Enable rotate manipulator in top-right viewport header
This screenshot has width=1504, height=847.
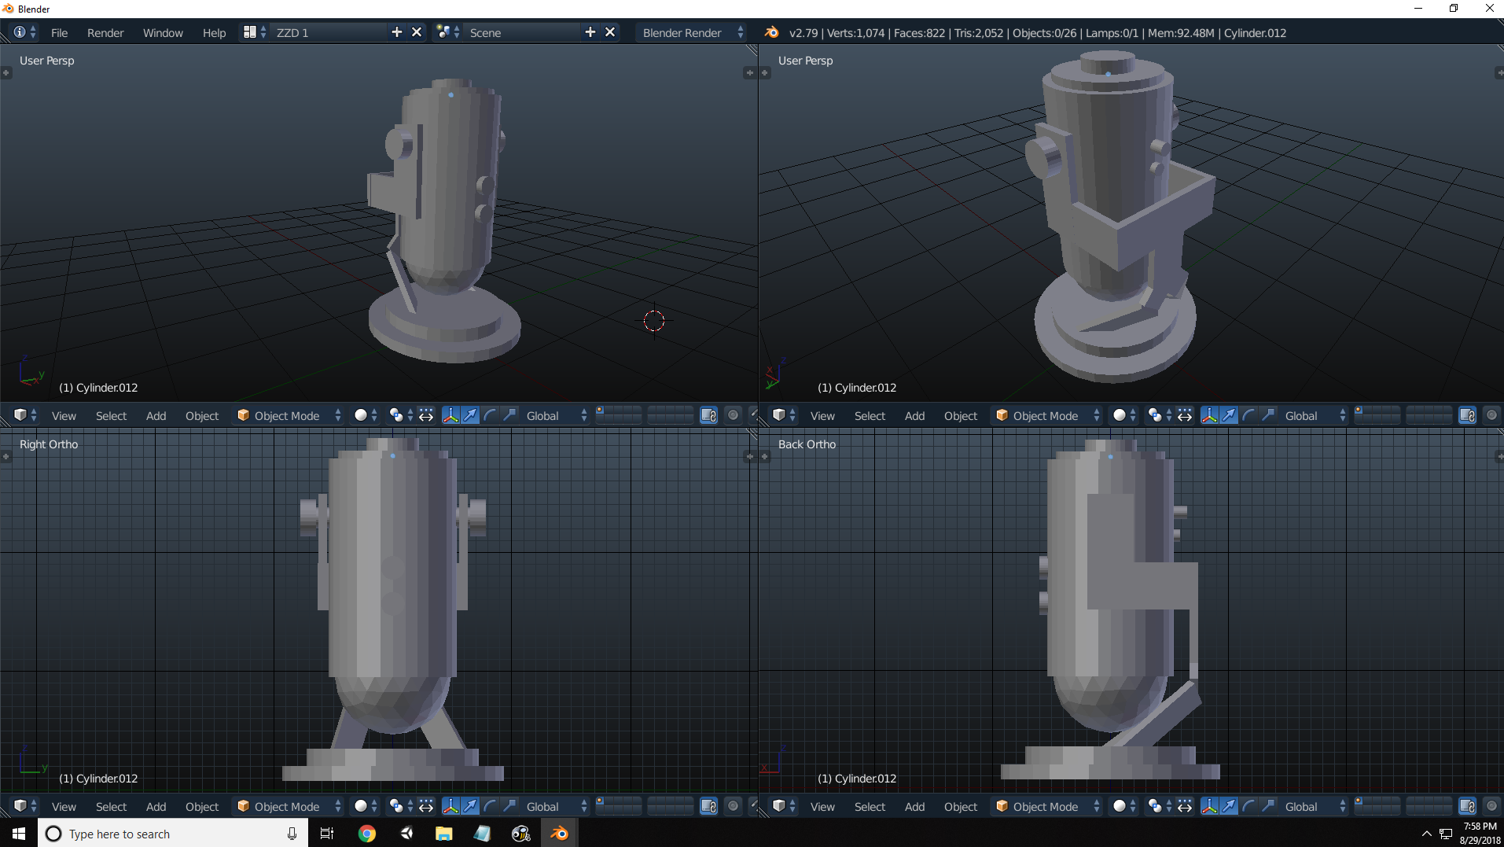point(1248,415)
